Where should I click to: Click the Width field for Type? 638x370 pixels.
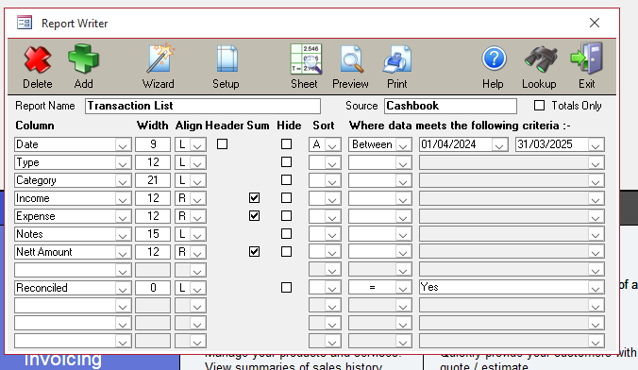click(153, 162)
